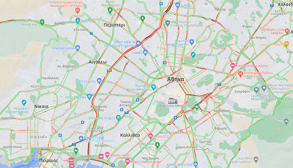This screenshot has width=293, height=168.
Task: Select the Athens Metro Mall shopping pin
Action: [x=195, y=164]
